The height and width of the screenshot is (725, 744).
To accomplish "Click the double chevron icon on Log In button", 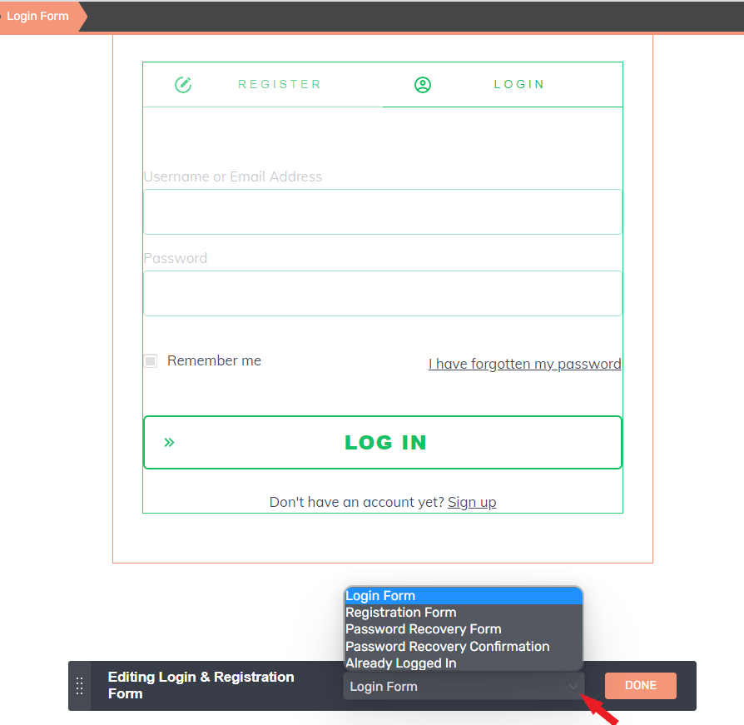I will [170, 443].
